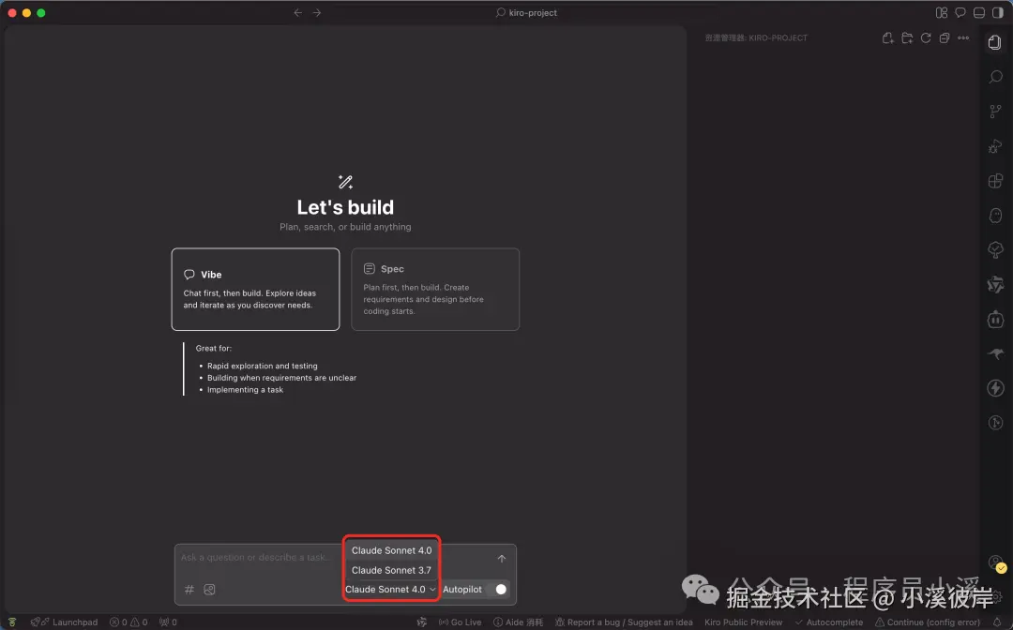Customize layout icon in title bar

[x=942, y=13]
